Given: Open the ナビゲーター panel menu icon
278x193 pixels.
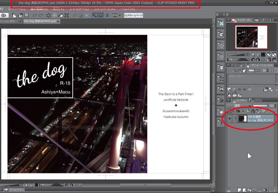Looking at the screenshot, I should point(228,20).
